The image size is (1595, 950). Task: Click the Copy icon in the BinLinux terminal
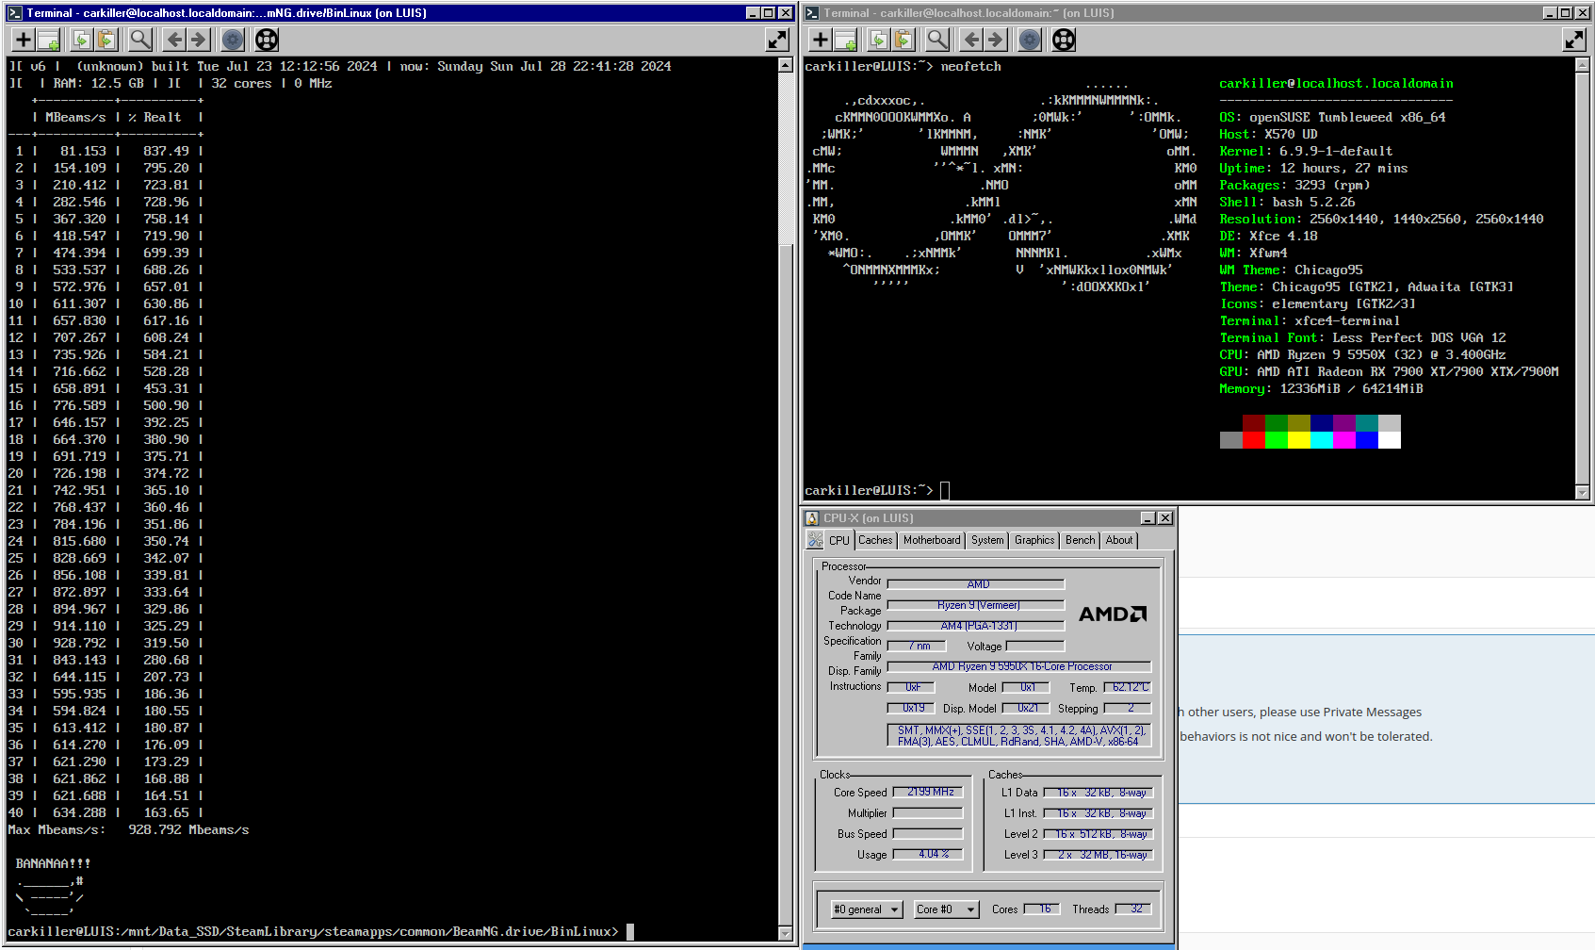(81, 40)
